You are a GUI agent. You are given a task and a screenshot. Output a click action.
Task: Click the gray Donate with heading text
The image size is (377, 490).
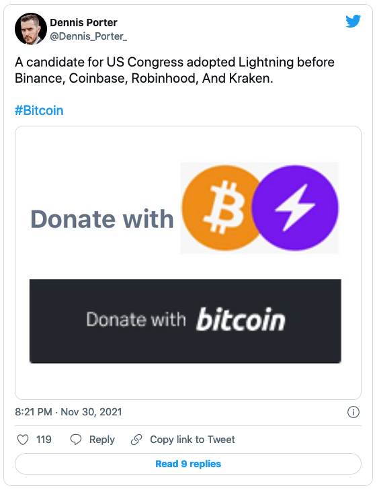(x=102, y=219)
